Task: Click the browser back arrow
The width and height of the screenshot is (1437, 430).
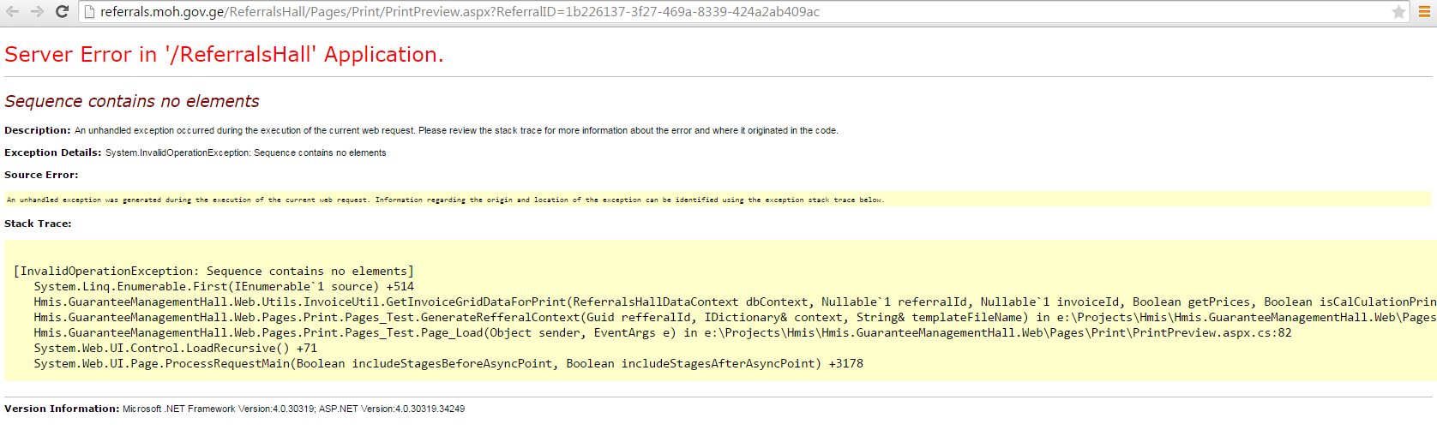Action: (12, 11)
